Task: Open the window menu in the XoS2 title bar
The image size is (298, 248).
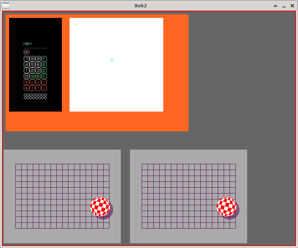Action: (6, 5)
